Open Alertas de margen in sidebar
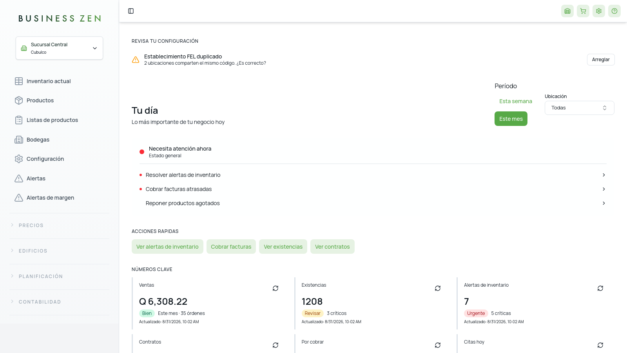627x353 pixels. [59, 198]
